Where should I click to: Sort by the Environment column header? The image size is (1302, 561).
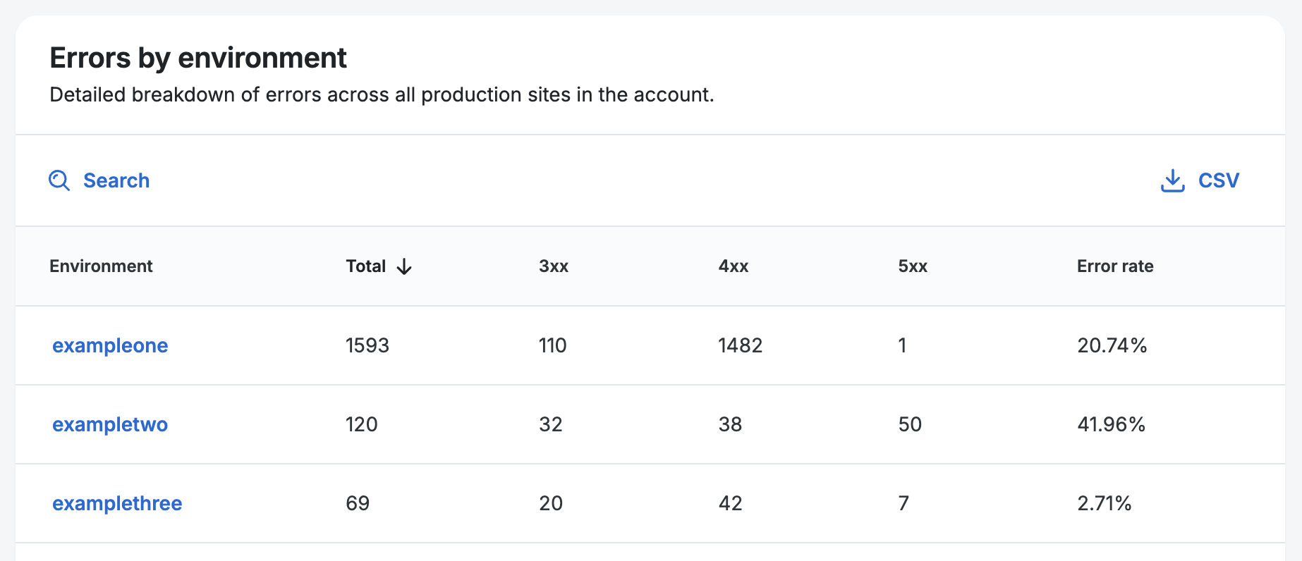(x=101, y=266)
